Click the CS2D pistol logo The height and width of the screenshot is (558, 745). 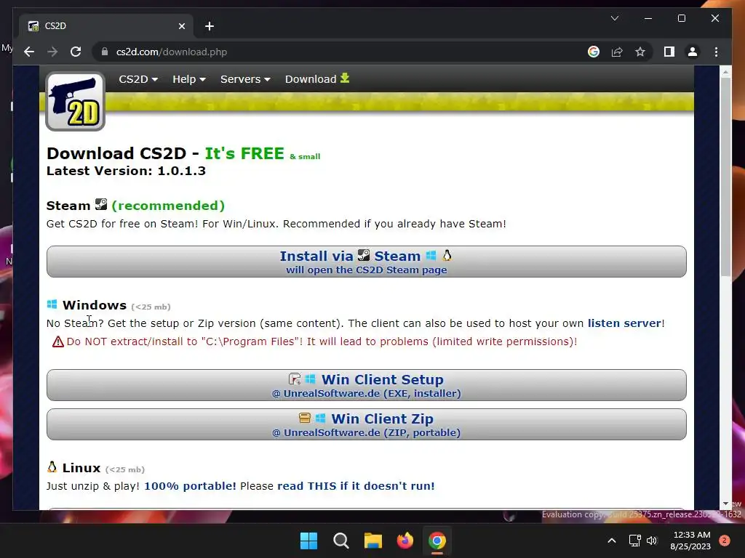click(x=75, y=102)
